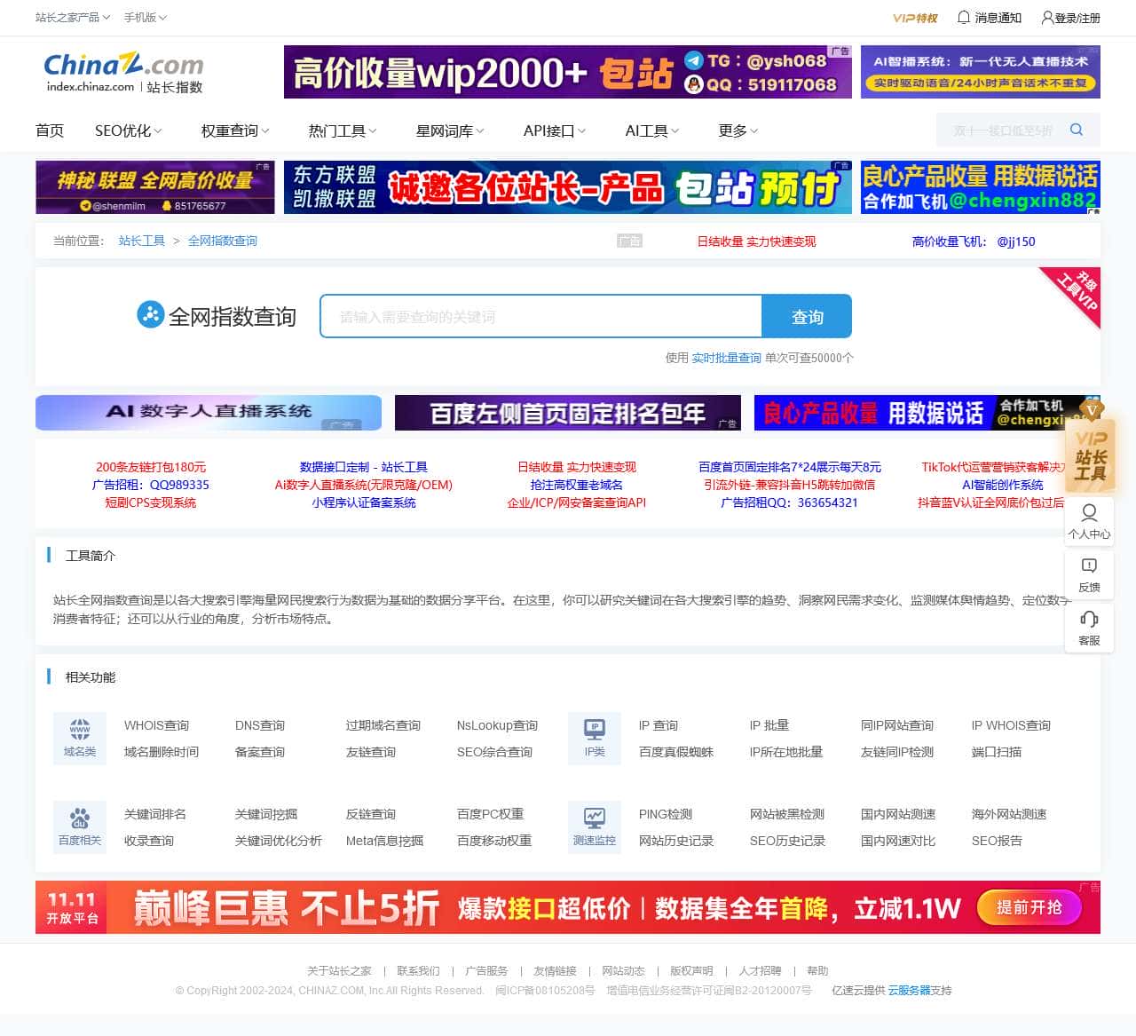Open the 关于站长之家 footer link

tap(339, 970)
